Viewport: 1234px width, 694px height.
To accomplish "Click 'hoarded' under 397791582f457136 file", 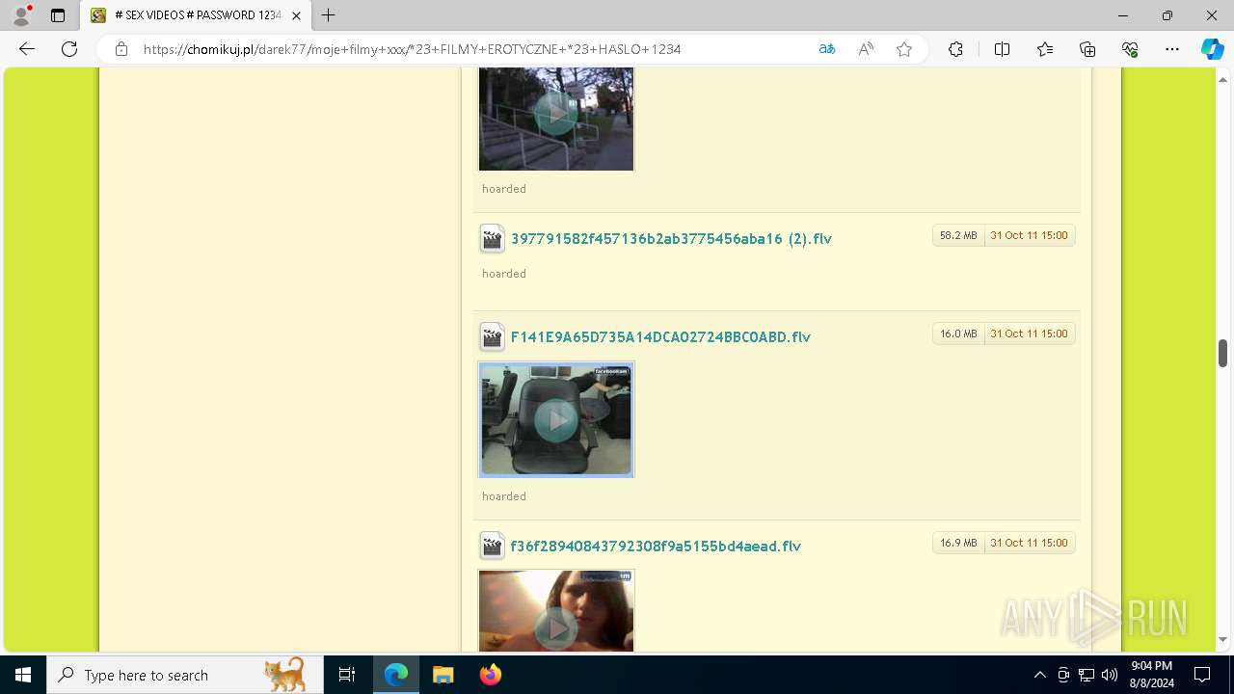I will (x=504, y=274).
